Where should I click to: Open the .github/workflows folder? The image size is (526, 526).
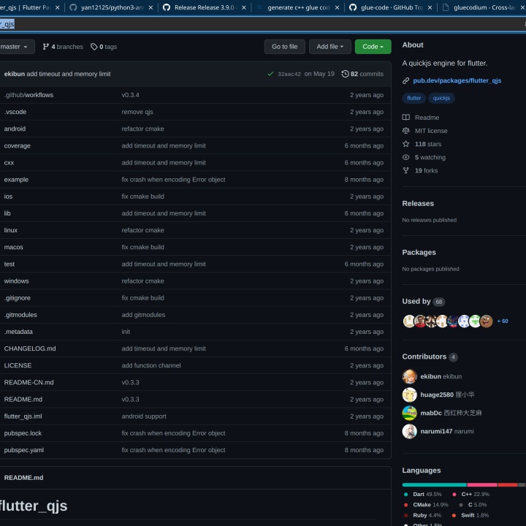[28, 95]
